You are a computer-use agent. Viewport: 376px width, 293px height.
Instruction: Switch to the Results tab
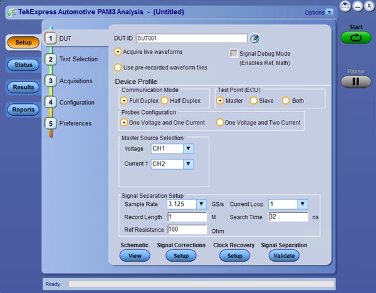[23, 87]
